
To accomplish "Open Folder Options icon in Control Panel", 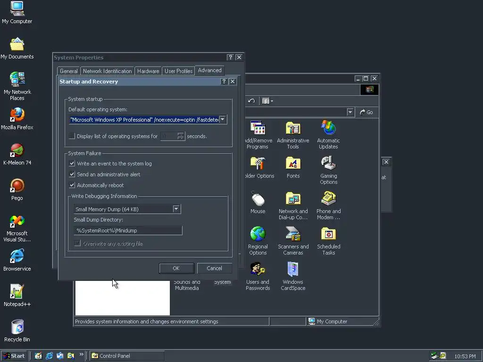I will coord(259,167).
